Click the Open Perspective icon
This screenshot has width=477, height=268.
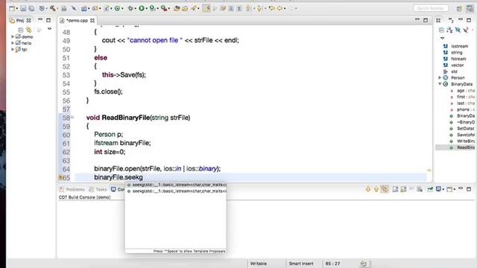pos(459,8)
